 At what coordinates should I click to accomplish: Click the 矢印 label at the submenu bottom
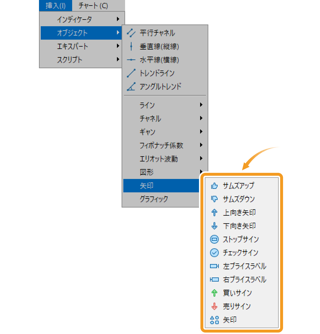pos(230,320)
